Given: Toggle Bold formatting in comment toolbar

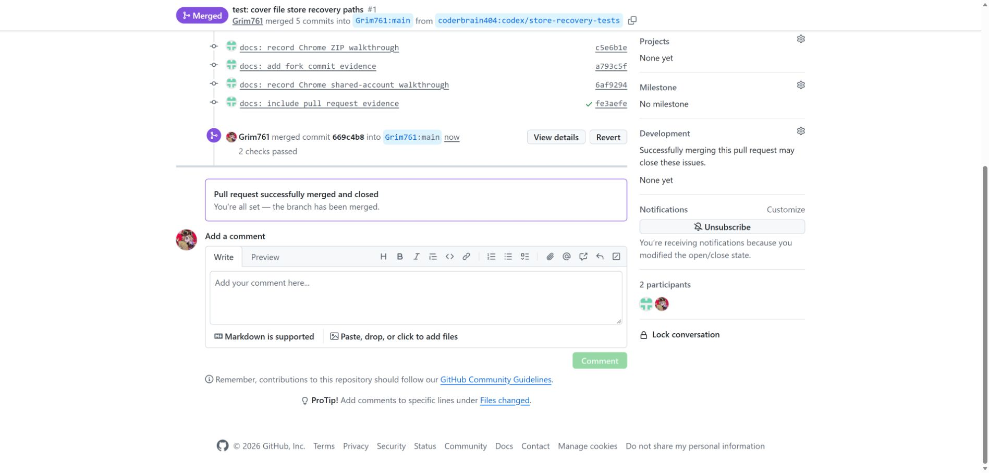Looking at the screenshot, I should click(x=400, y=257).
